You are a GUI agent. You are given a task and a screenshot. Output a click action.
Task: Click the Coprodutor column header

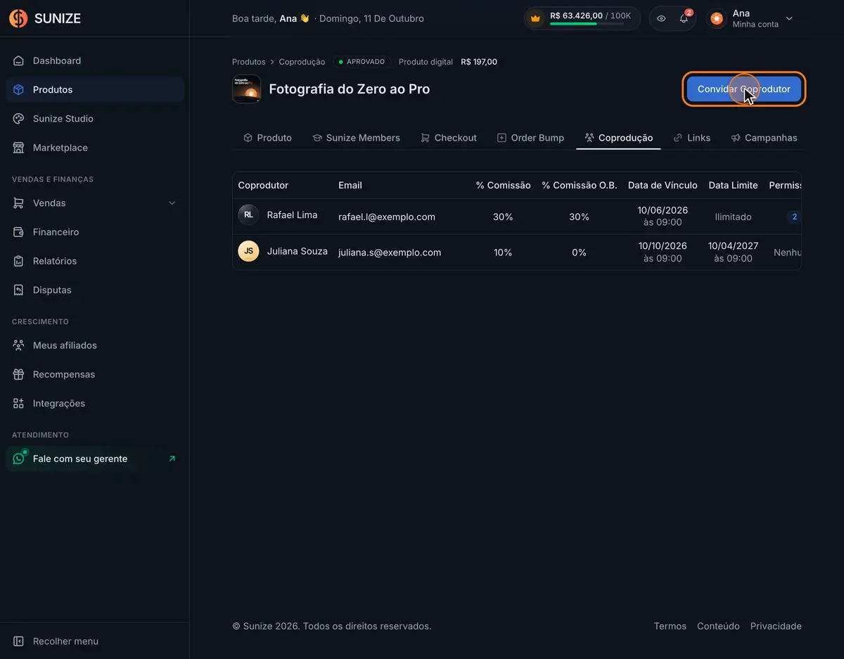click(263, 185)
